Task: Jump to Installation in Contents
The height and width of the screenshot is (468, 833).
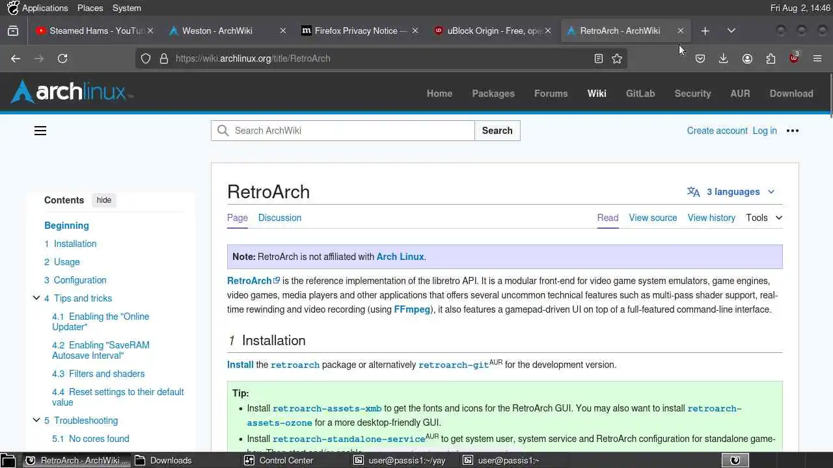Action: pos(70,244)
